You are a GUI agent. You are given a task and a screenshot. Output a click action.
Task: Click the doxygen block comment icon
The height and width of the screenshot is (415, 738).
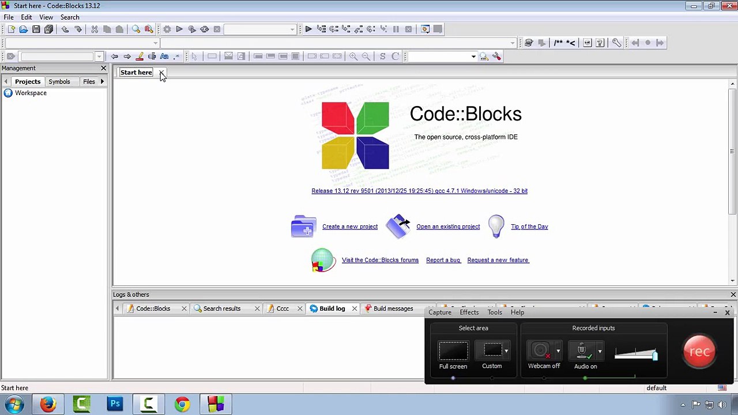coord(558,43)
